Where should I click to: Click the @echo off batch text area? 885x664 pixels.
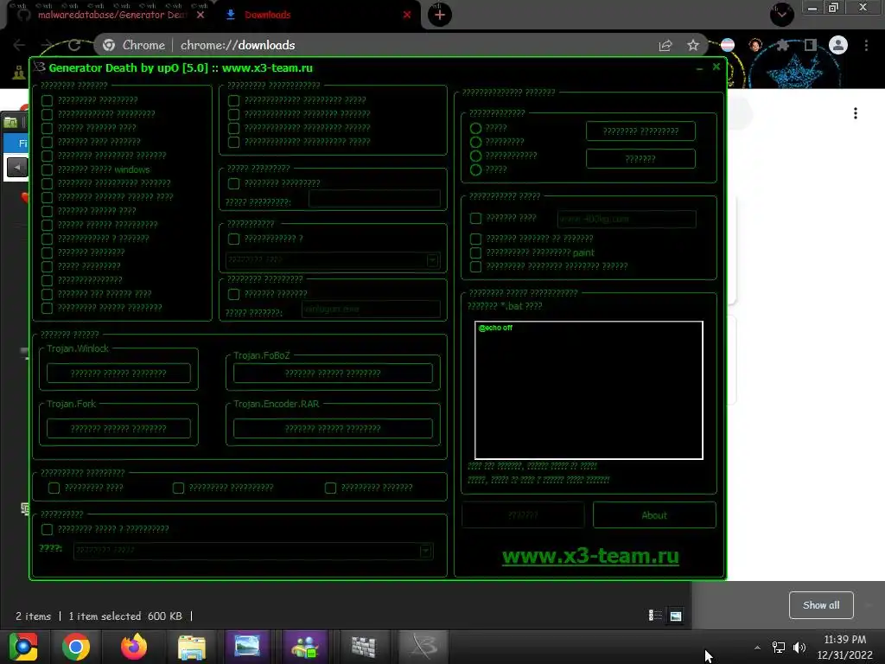point(589,390)
